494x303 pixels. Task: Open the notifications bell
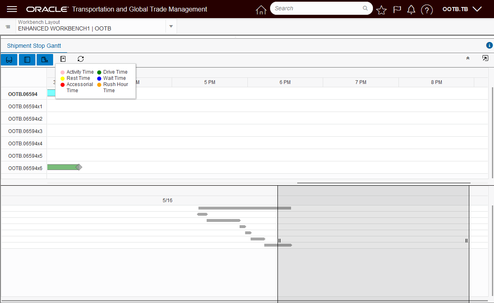coord(411,9)
